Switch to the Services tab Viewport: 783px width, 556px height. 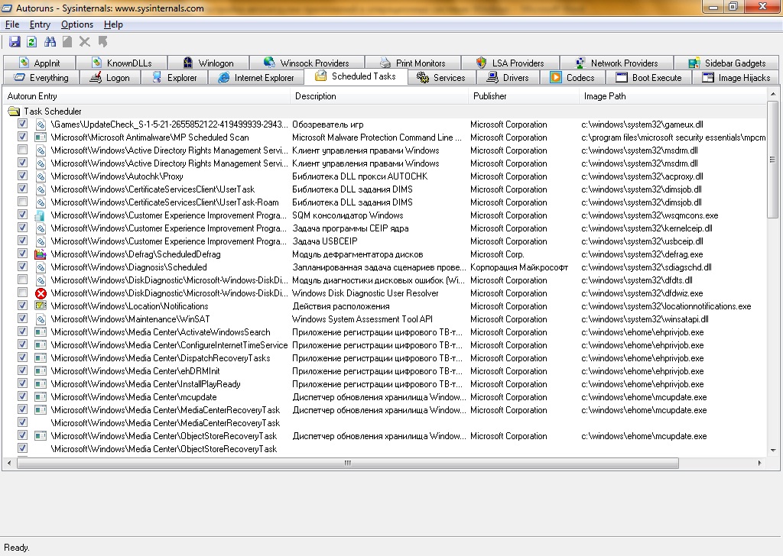point(441,77)
